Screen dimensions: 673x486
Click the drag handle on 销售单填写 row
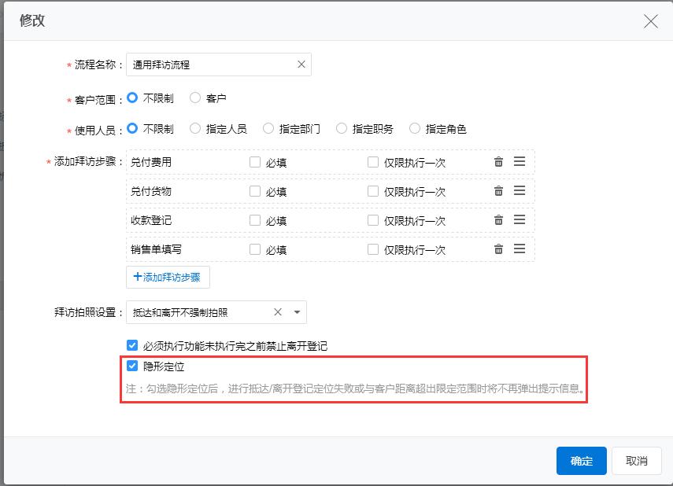tap(520, 249)
